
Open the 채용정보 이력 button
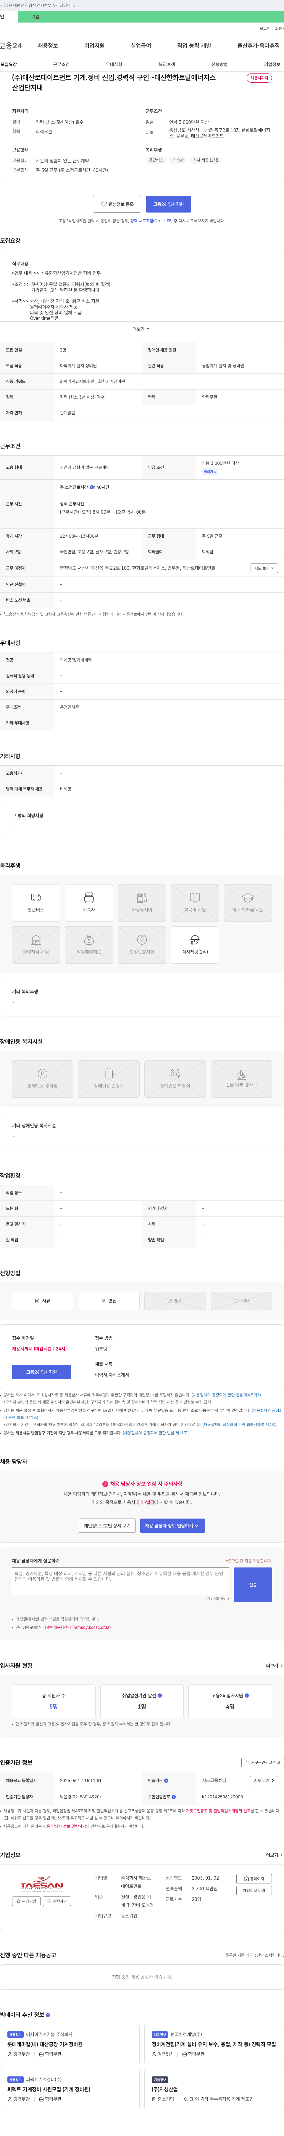coord(254,1891)
